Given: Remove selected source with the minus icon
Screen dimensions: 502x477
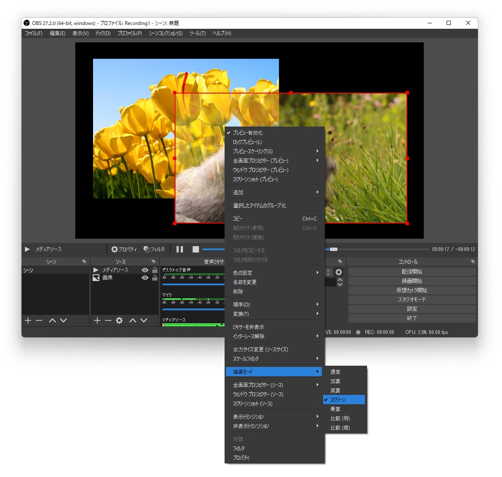Looking at the screenshot, I should (x=108, y=320).
